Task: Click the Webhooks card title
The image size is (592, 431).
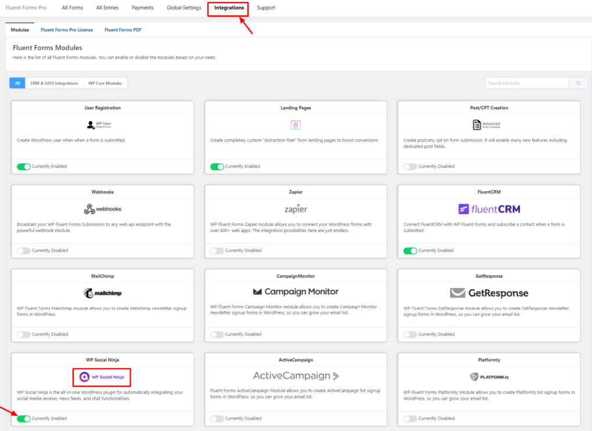Action: (x=103, y=192)
